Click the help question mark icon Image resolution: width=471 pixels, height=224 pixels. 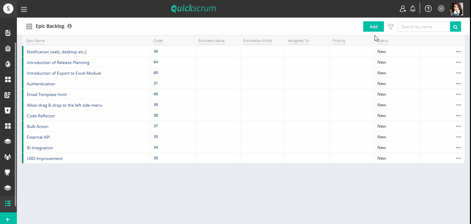pyautogui.click(x=428, y=8)
